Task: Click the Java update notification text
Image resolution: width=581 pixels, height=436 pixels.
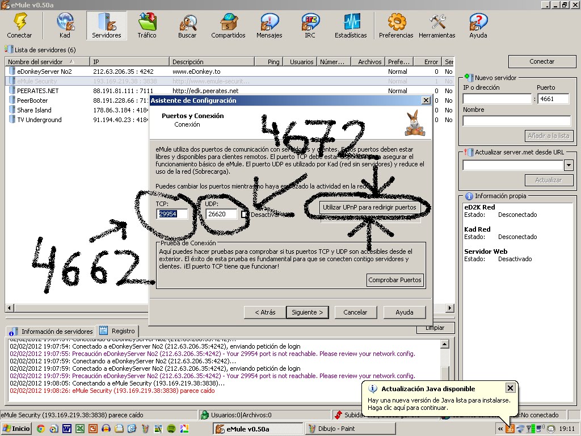Action: click(439, 404)
